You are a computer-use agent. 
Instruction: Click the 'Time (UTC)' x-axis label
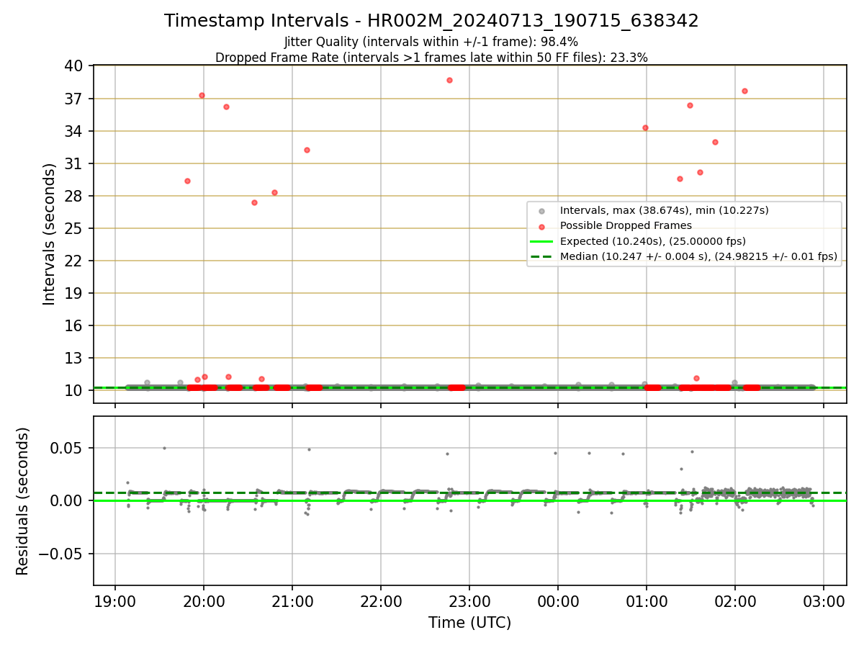point(469,623)
